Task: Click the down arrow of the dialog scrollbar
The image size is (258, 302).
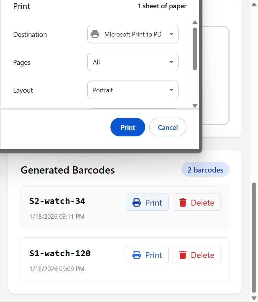Action: pyautogui.click(x=195, y=105)
